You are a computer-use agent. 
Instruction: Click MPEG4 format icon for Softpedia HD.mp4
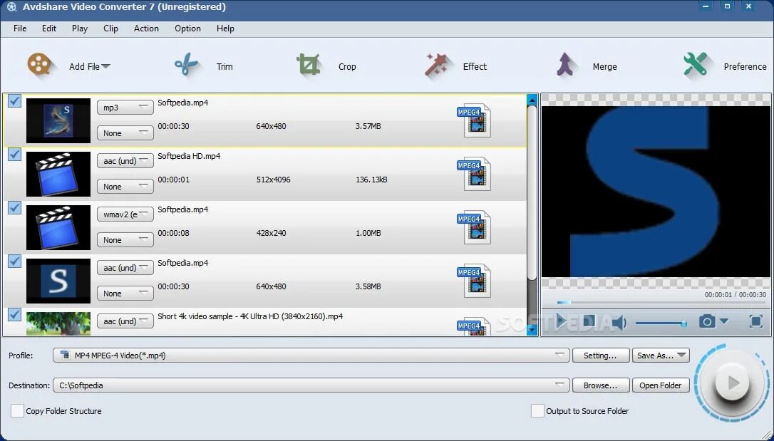474,174
